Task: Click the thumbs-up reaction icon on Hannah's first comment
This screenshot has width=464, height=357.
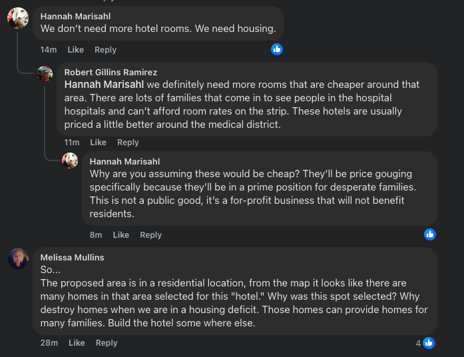Action: click(x=277, y=49)
